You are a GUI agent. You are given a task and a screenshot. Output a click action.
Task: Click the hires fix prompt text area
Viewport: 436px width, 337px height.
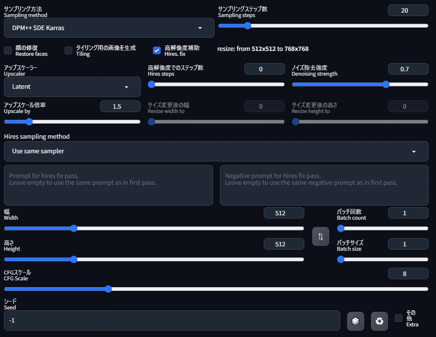pos(108,185)
